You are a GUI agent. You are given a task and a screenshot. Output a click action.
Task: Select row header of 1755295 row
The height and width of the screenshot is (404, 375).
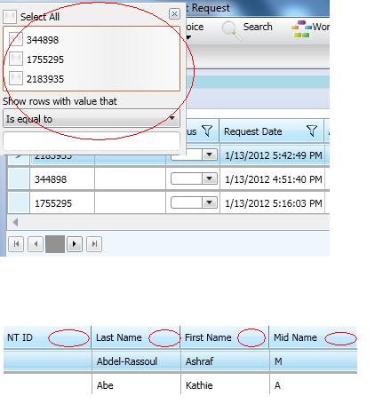click(19, 202)
